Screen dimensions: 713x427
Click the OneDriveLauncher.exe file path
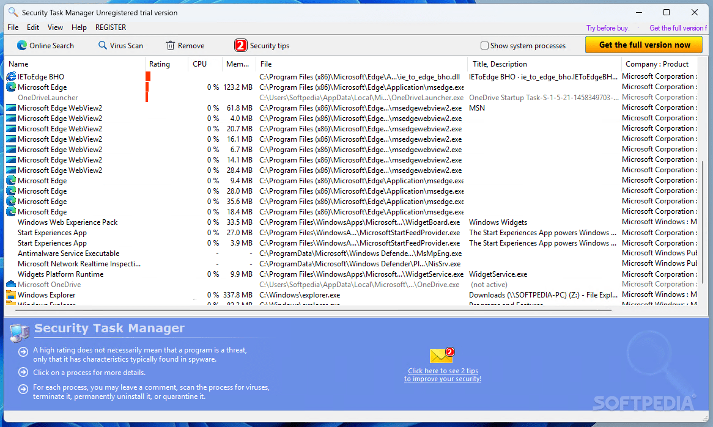coord(361,98)
